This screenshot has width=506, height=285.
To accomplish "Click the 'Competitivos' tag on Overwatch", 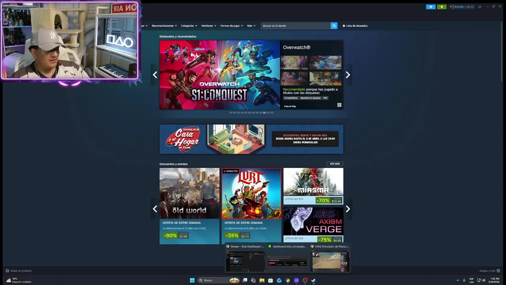I will [x=291, y=98].
